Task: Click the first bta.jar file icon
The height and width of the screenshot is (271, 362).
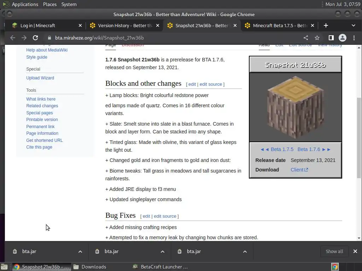Action: 15,251
